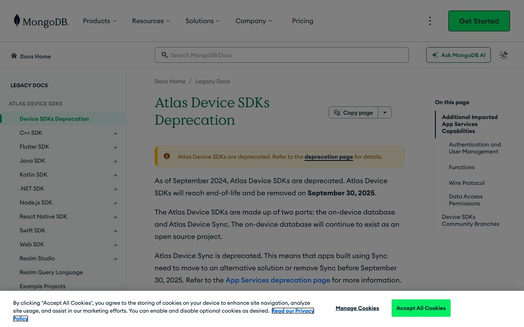The height and width of the screenshot is (327, 524).
Task: Click Docs Home breadcrumb link
Action: pyautogui.click(x=170, y=81)
